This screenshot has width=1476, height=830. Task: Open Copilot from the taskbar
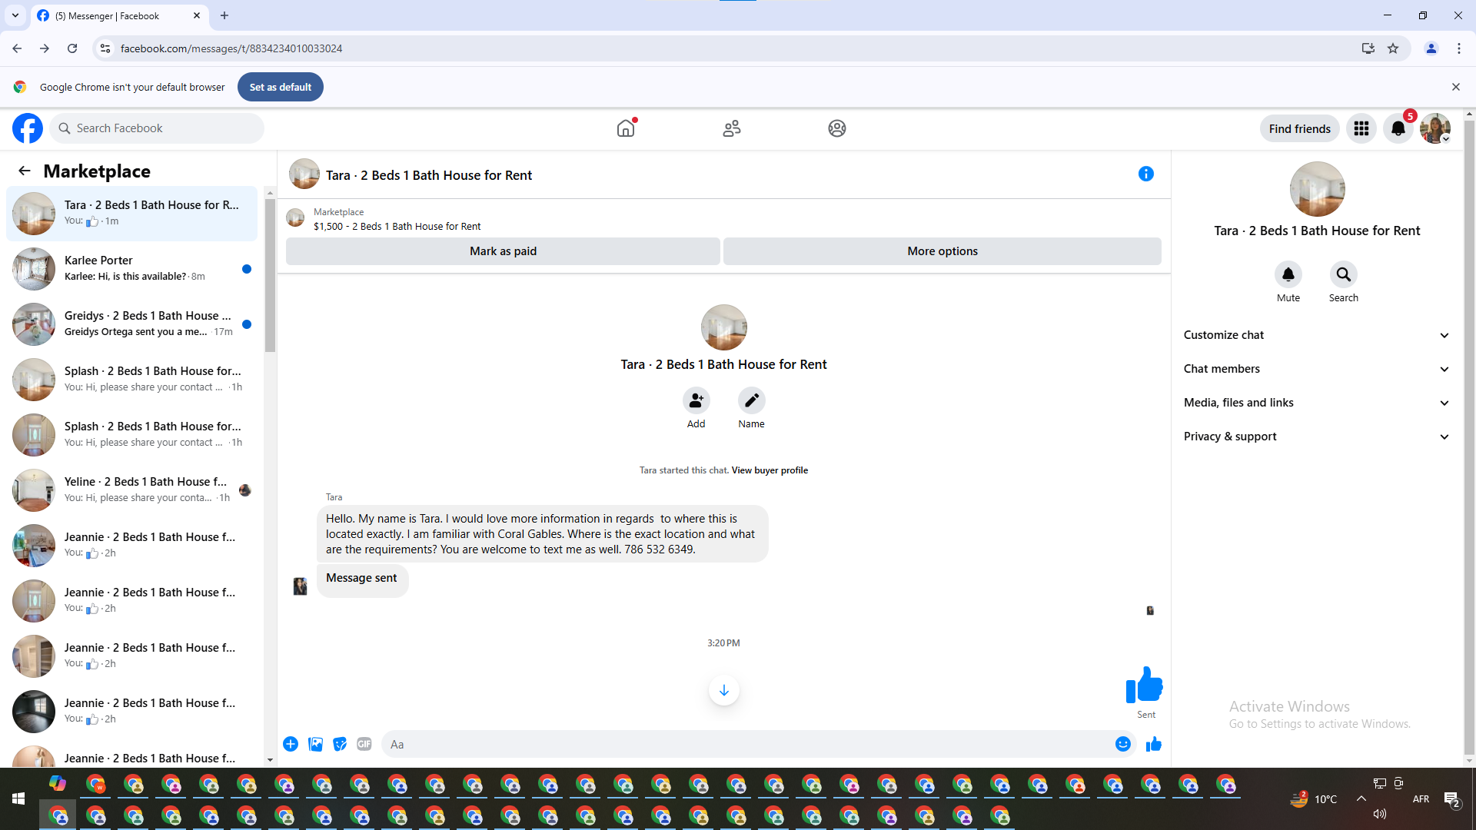[58, 783]
